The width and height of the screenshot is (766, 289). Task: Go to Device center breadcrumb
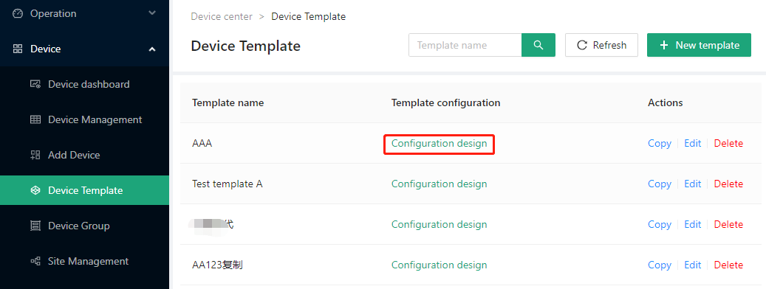(x=222, y=16)
